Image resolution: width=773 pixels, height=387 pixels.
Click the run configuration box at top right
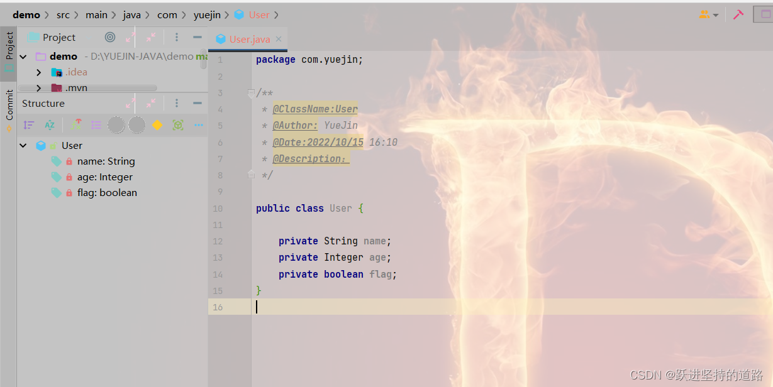point(763,14)
